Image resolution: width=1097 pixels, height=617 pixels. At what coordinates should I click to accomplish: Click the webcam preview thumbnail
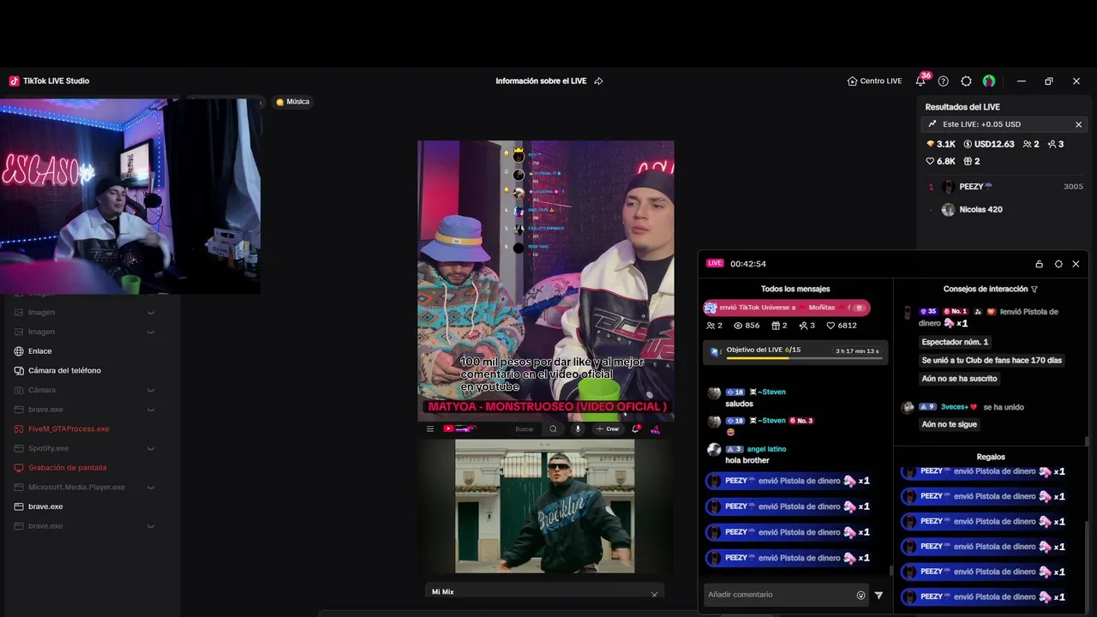(x=130, y=196)
